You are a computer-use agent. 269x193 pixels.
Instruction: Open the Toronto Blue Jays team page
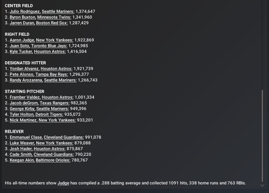[49, 46]
